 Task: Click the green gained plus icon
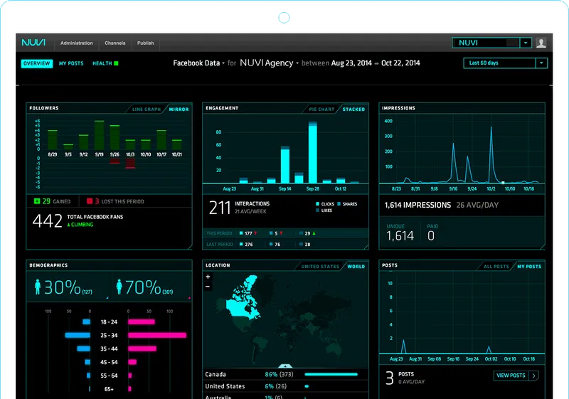click(x=37, y=201)
